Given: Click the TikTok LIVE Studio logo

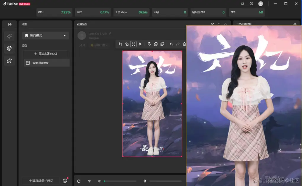Looking at the screenshot, I should [x=17, y=4].
